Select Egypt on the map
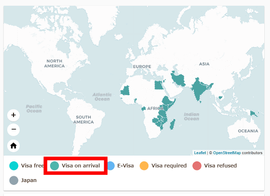 (x=159, y=85)
